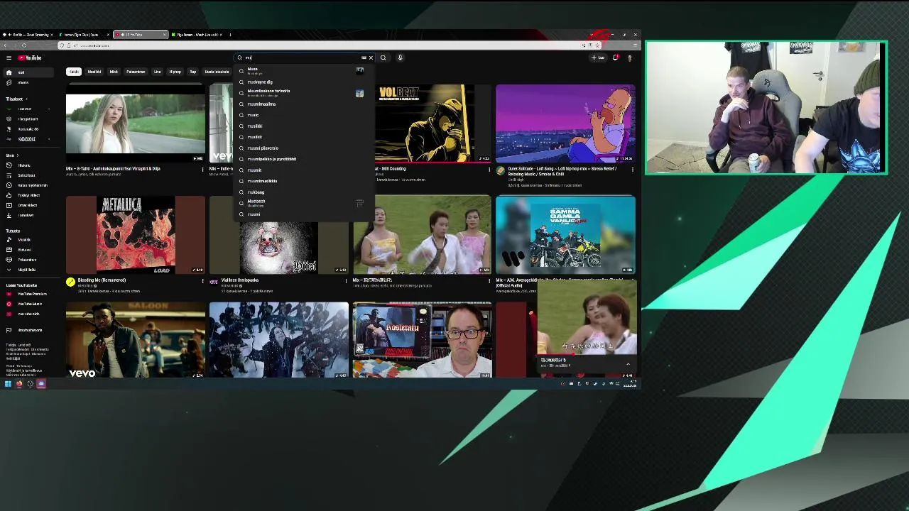909x511 pixels.
Task: Reload the page with browser refresh
Action: pyautogui.click(x=23, y=45)
